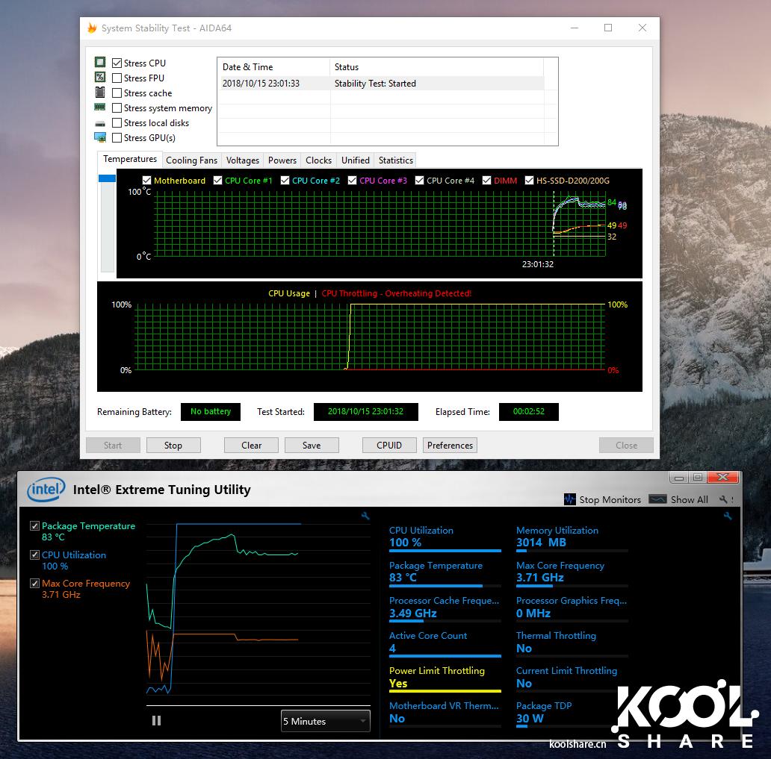
Task: Toggle the Package Temperature graph checkbox
Action: click(34, 526)
